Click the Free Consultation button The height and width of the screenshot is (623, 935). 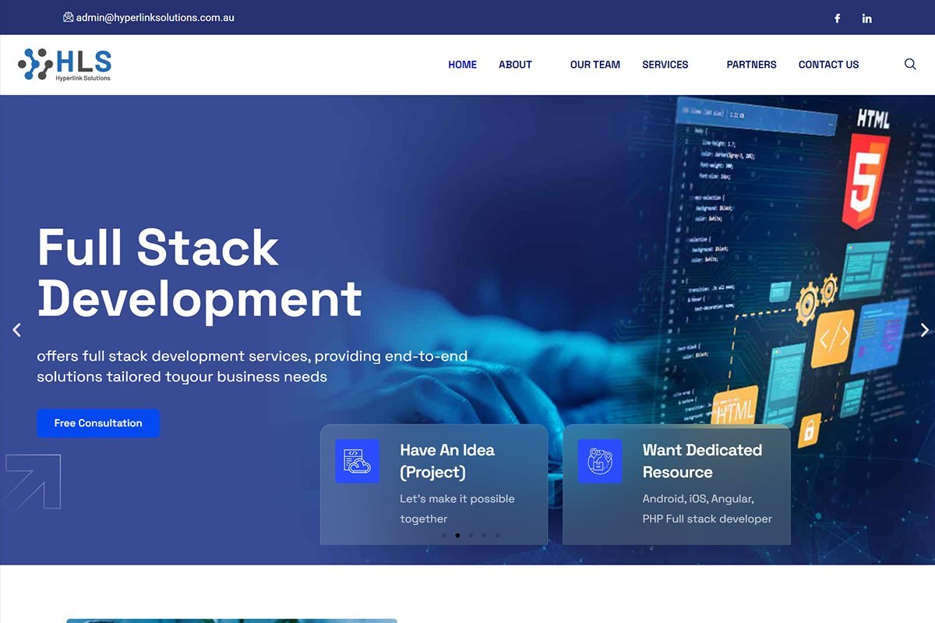(x=98, y=423)
